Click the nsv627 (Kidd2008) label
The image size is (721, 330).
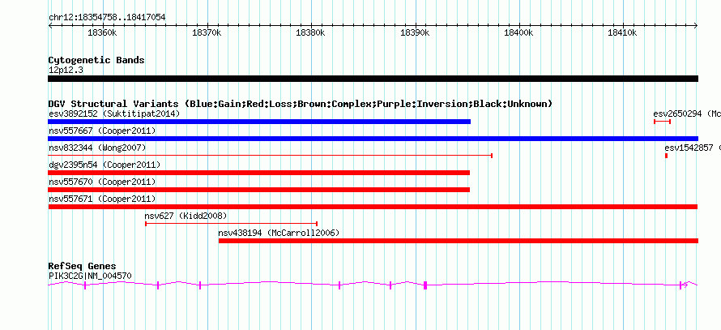[186, 216]
